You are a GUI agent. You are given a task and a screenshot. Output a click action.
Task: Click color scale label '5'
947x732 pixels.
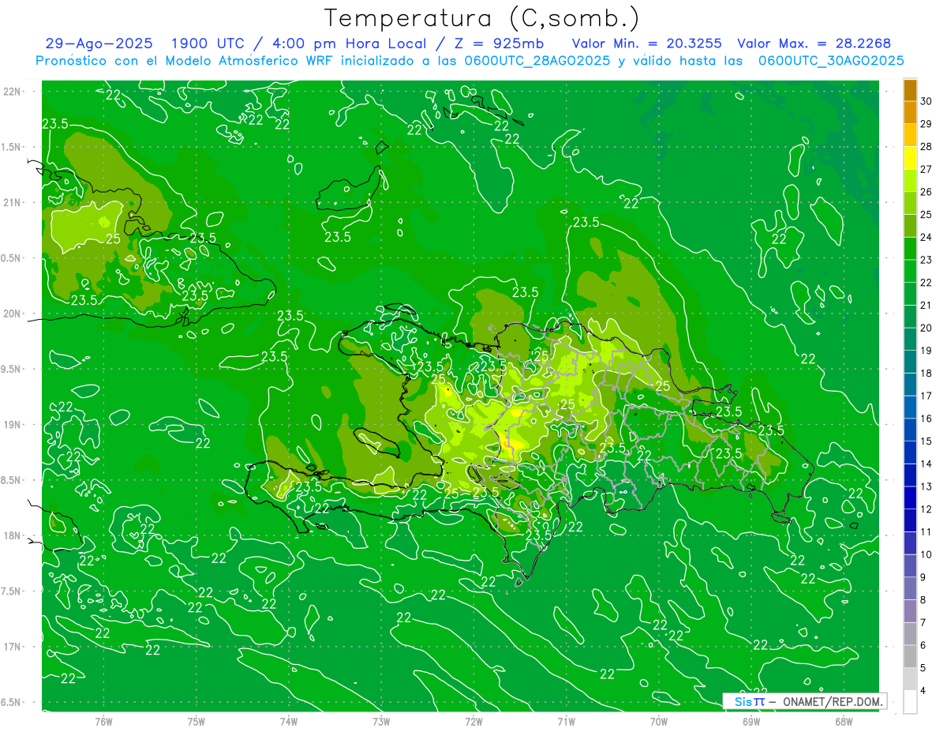(924, 667)
